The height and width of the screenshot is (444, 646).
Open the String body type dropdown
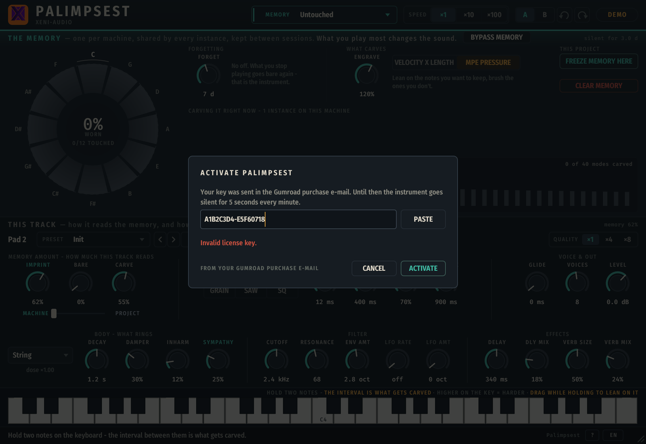point(40,355)
